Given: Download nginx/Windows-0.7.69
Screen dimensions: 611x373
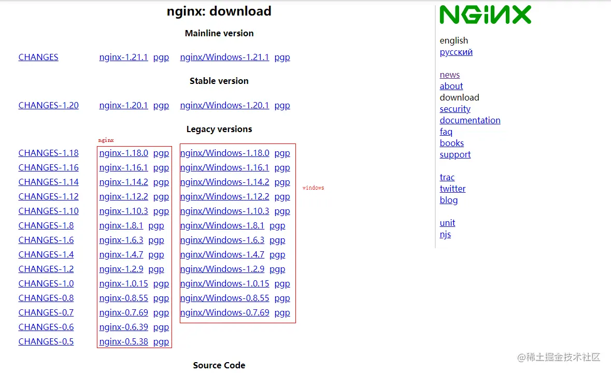Looking at the screenshot, I should point(224,313).
